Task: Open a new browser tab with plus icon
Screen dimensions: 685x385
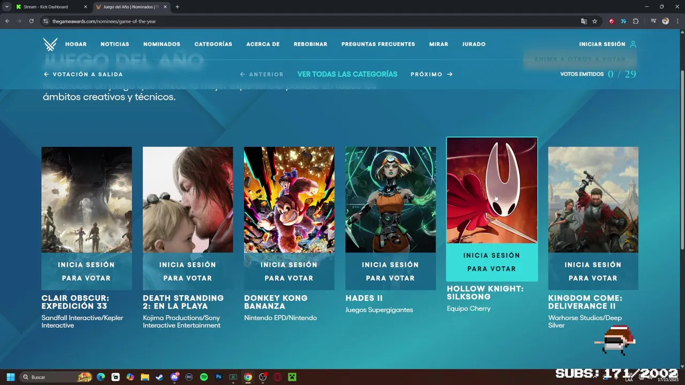Action: coord(177,7)
